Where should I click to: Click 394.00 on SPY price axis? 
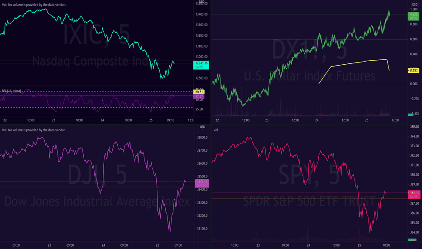(414, 136)
